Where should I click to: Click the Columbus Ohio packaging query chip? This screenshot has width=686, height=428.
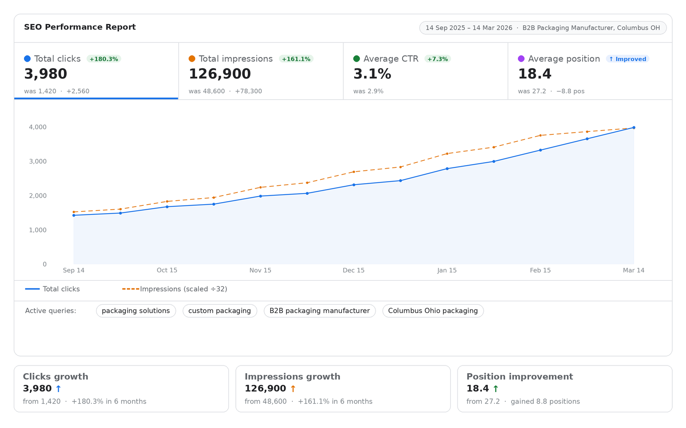(x=433, y=311)
